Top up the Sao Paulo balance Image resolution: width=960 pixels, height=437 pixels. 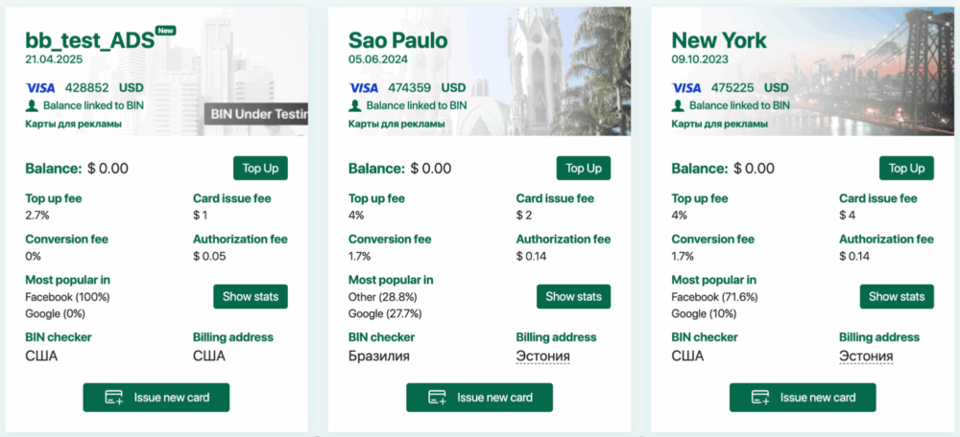point(583,169)
